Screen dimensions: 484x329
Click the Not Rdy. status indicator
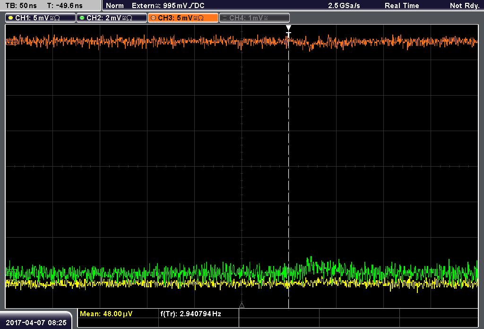465,6
